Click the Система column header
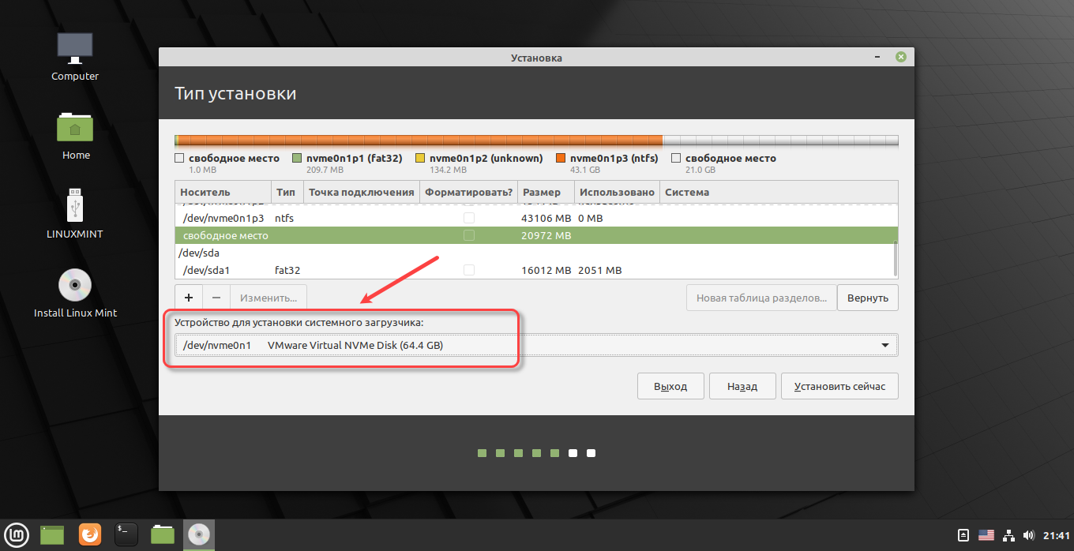Screen dimensions: 1074x551 click(778, 192)
